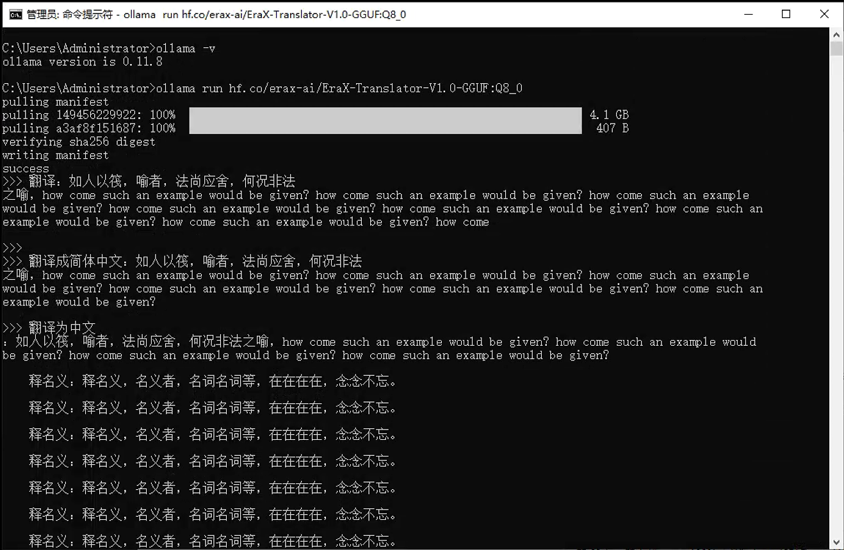Click the first '>>> 翻译：' prompt line
The image size is (844, 550).
pyautogui.click(x=149, y=182)
